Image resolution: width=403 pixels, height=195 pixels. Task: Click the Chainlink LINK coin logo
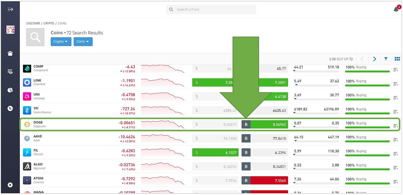pyautogui.click(x=27, y=83)
